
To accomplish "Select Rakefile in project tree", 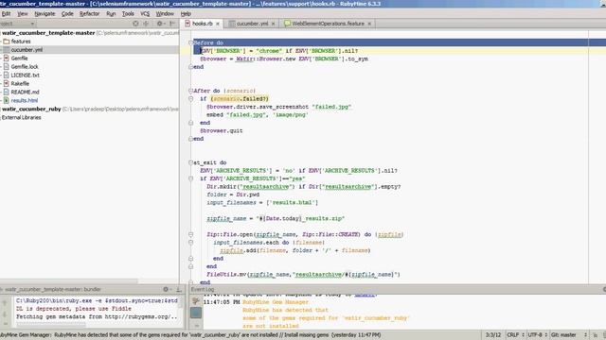I will [x=20, y=84].
